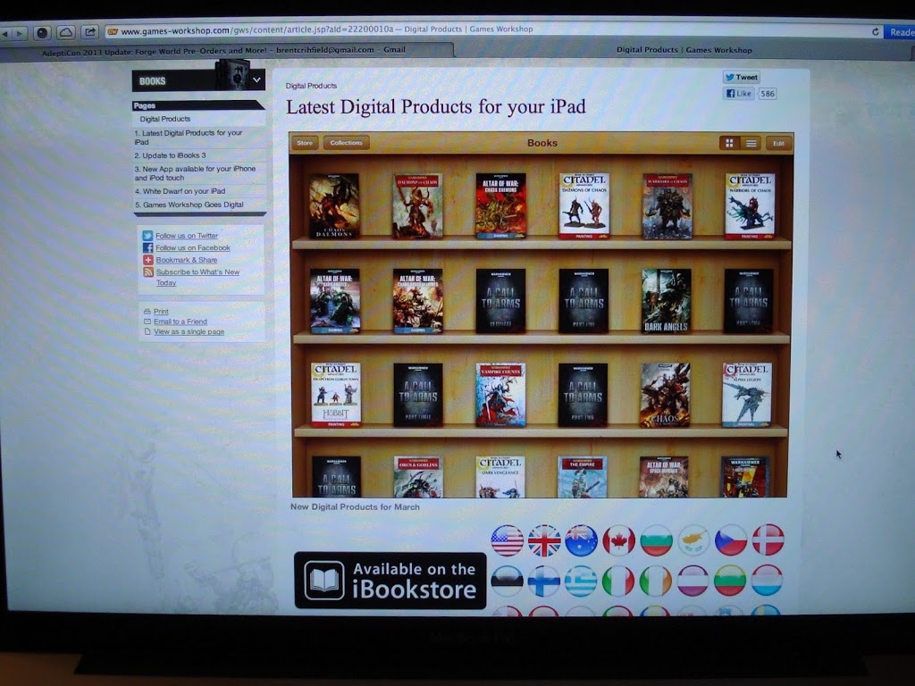Open the Altar of War: Chaos Daemons book
The width and height of the screenshot is (915, 686).
click(500, 205)
